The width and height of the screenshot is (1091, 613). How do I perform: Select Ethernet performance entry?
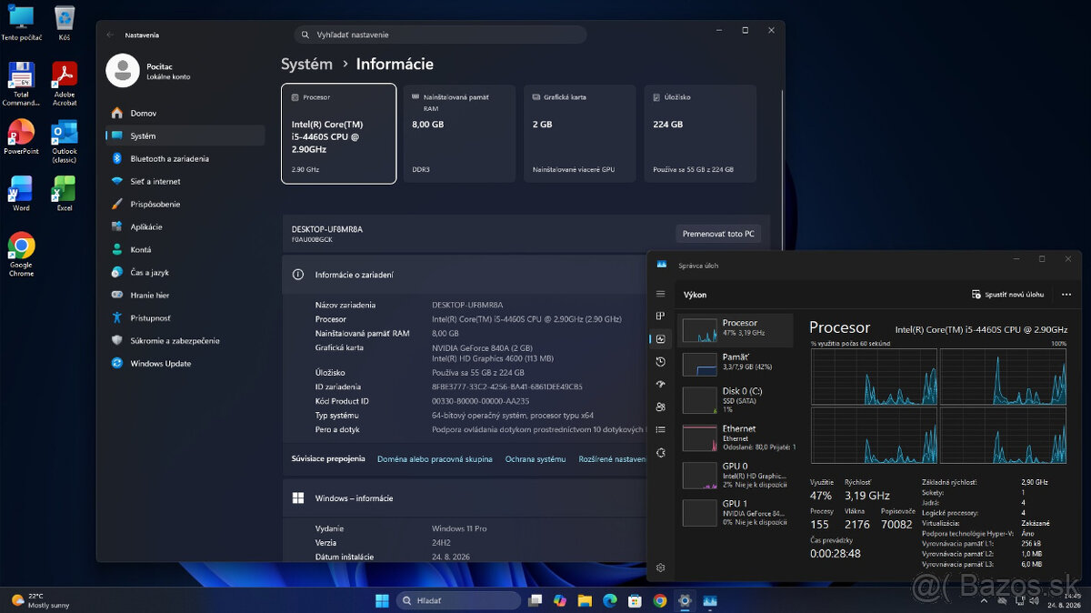coord(736,437)
